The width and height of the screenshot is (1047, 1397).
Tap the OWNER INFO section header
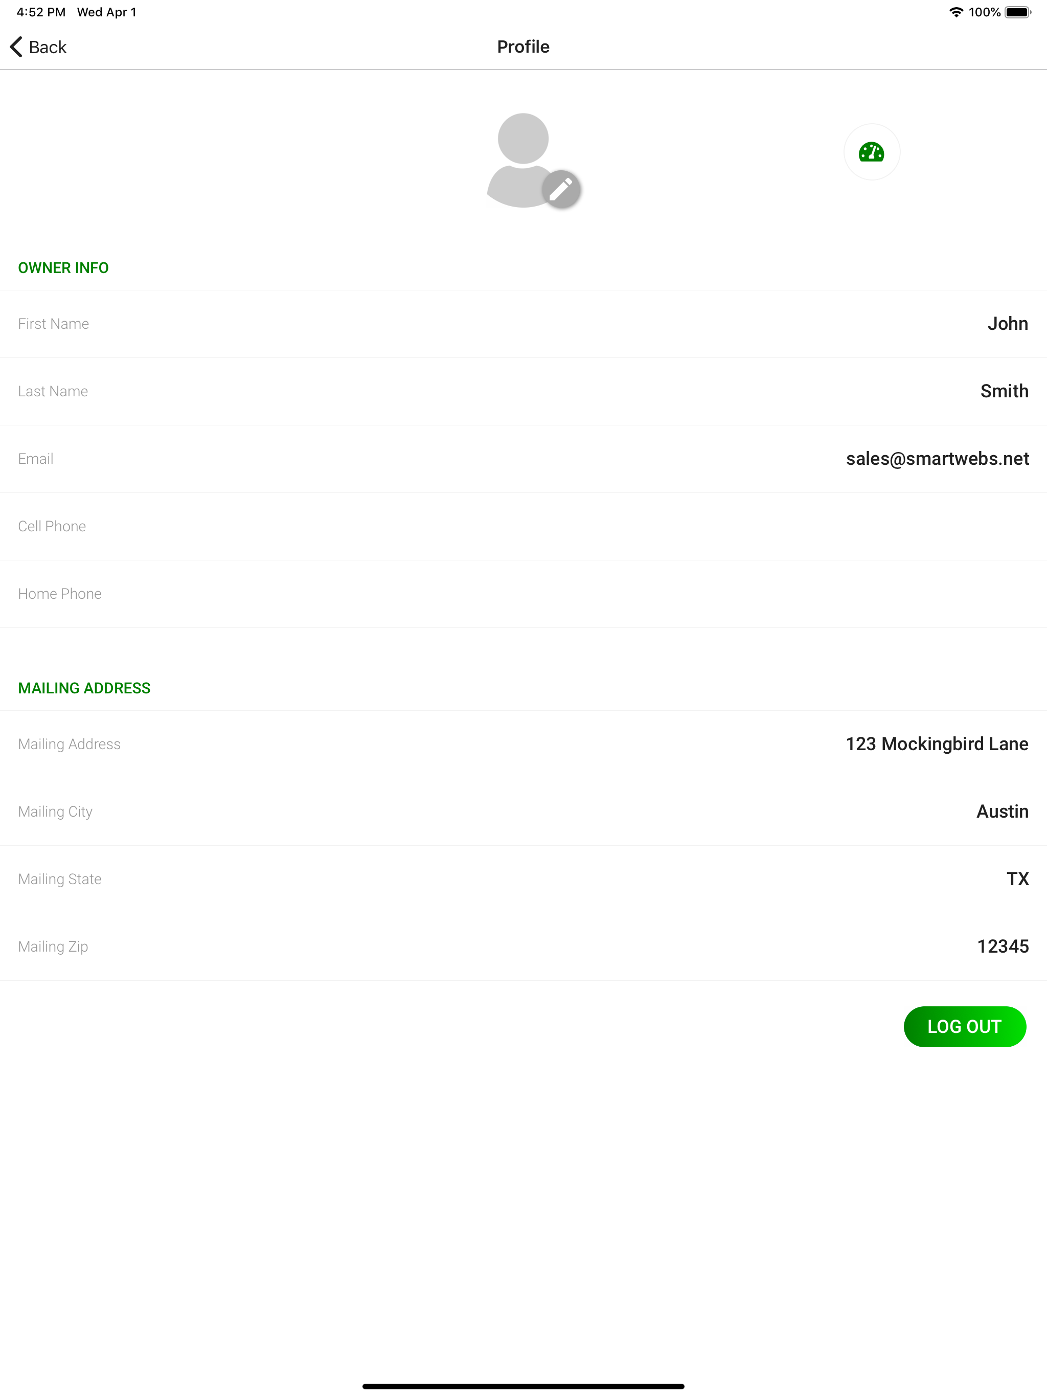(63, 268)
